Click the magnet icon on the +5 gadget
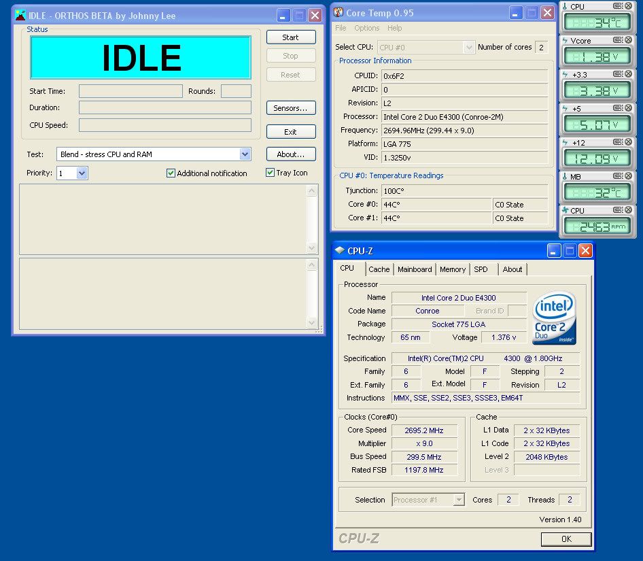Image resolution: width=643 pixels, height=561 pixels. point(618,108)
